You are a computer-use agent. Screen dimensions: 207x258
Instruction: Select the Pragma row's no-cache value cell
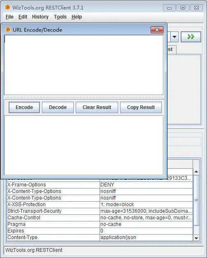point(146,224)
